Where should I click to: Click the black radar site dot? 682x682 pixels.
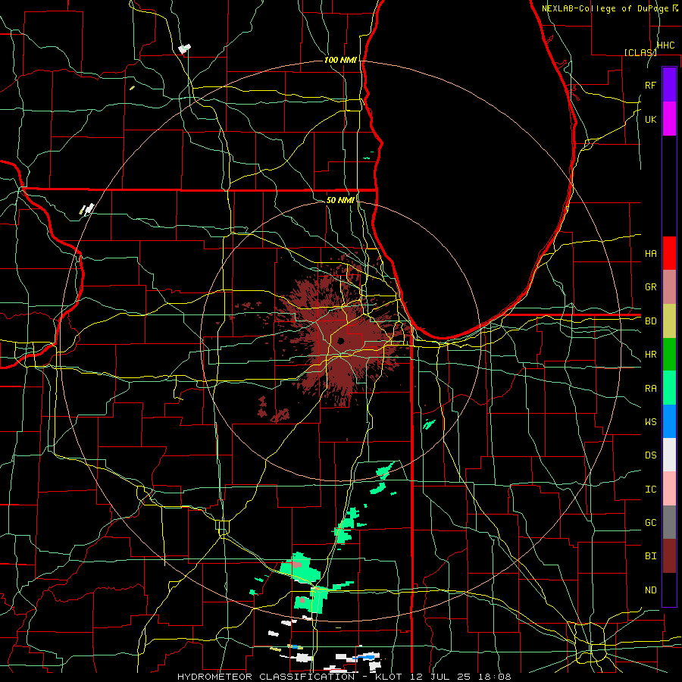[x=340, y=340]
